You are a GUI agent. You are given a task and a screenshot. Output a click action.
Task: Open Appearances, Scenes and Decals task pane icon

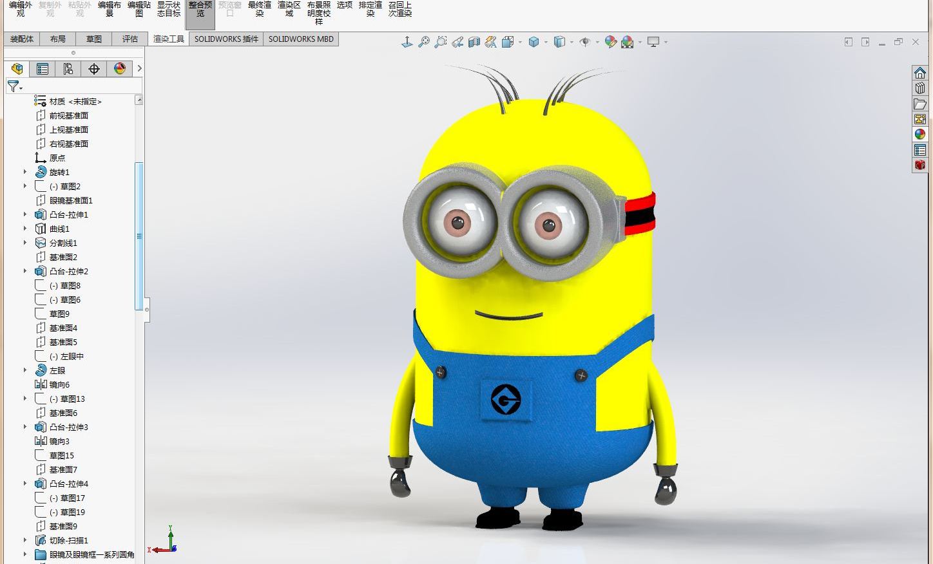coord(920,135)
